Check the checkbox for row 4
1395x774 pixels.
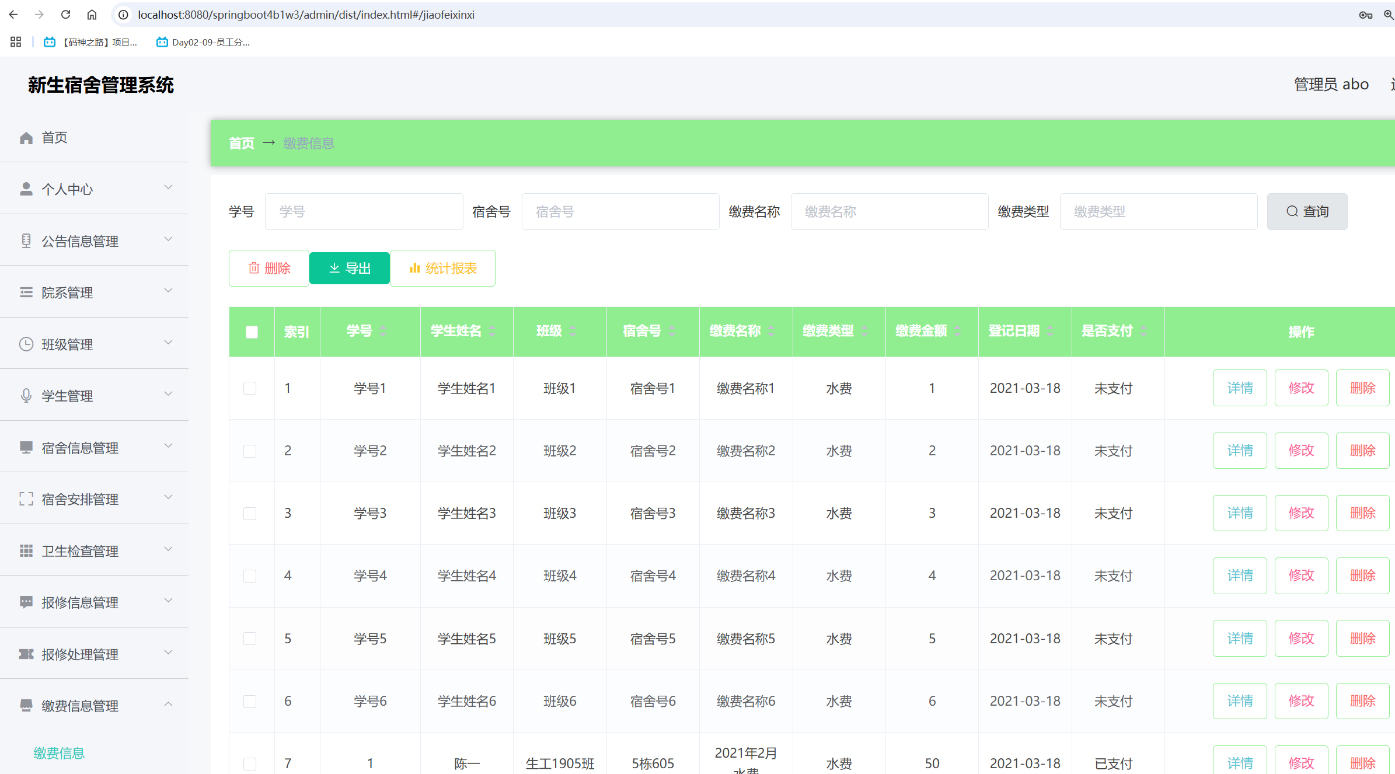(250, 576)
